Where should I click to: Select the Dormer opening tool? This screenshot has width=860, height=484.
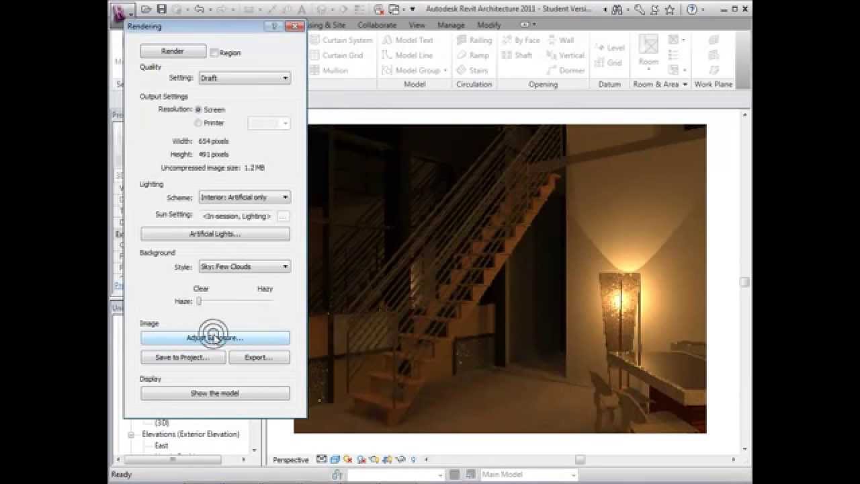coord(566,70)
